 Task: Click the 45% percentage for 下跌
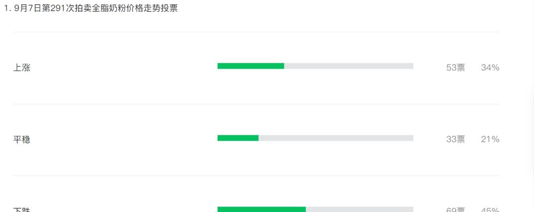[490, 210]
